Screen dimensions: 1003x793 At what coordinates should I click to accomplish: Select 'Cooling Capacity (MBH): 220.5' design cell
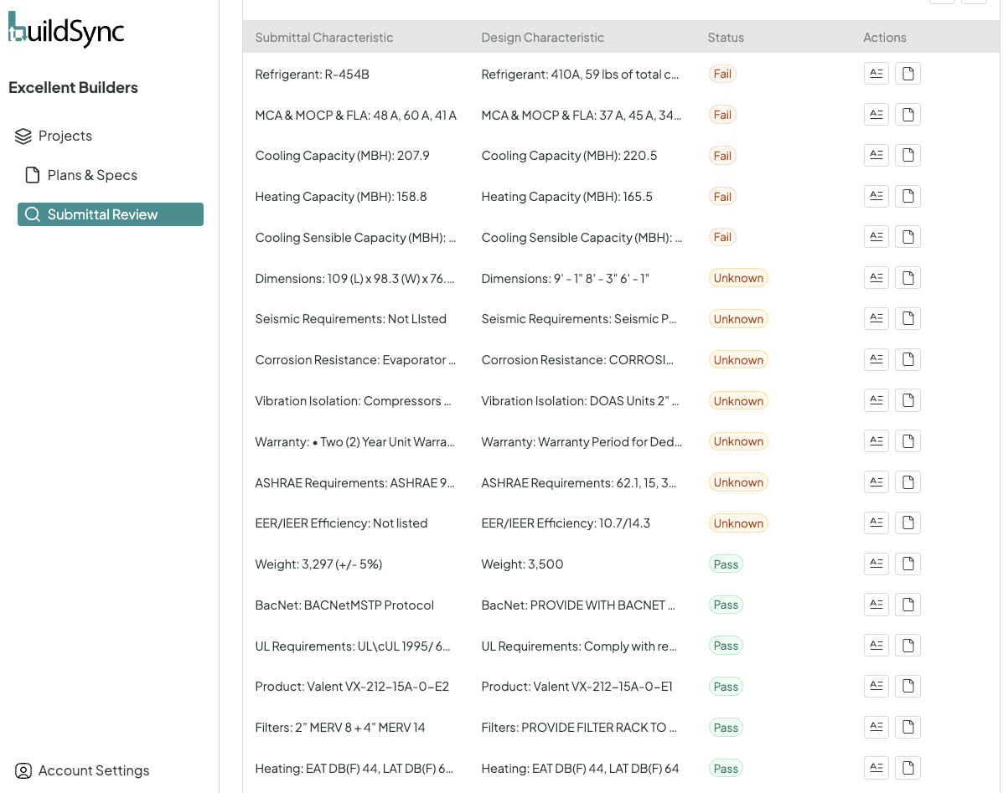tap(569, 156)
